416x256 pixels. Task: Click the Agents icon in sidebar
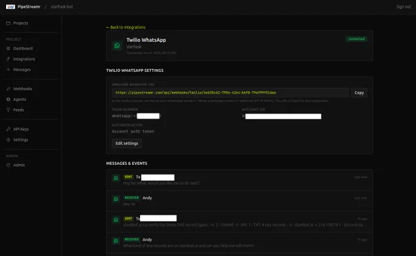tap(8, 99)
